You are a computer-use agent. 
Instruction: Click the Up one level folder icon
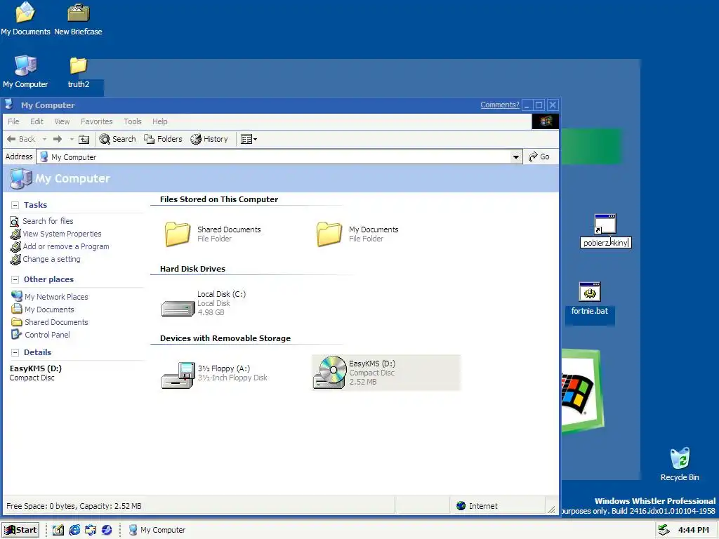[x=84, y=140]
